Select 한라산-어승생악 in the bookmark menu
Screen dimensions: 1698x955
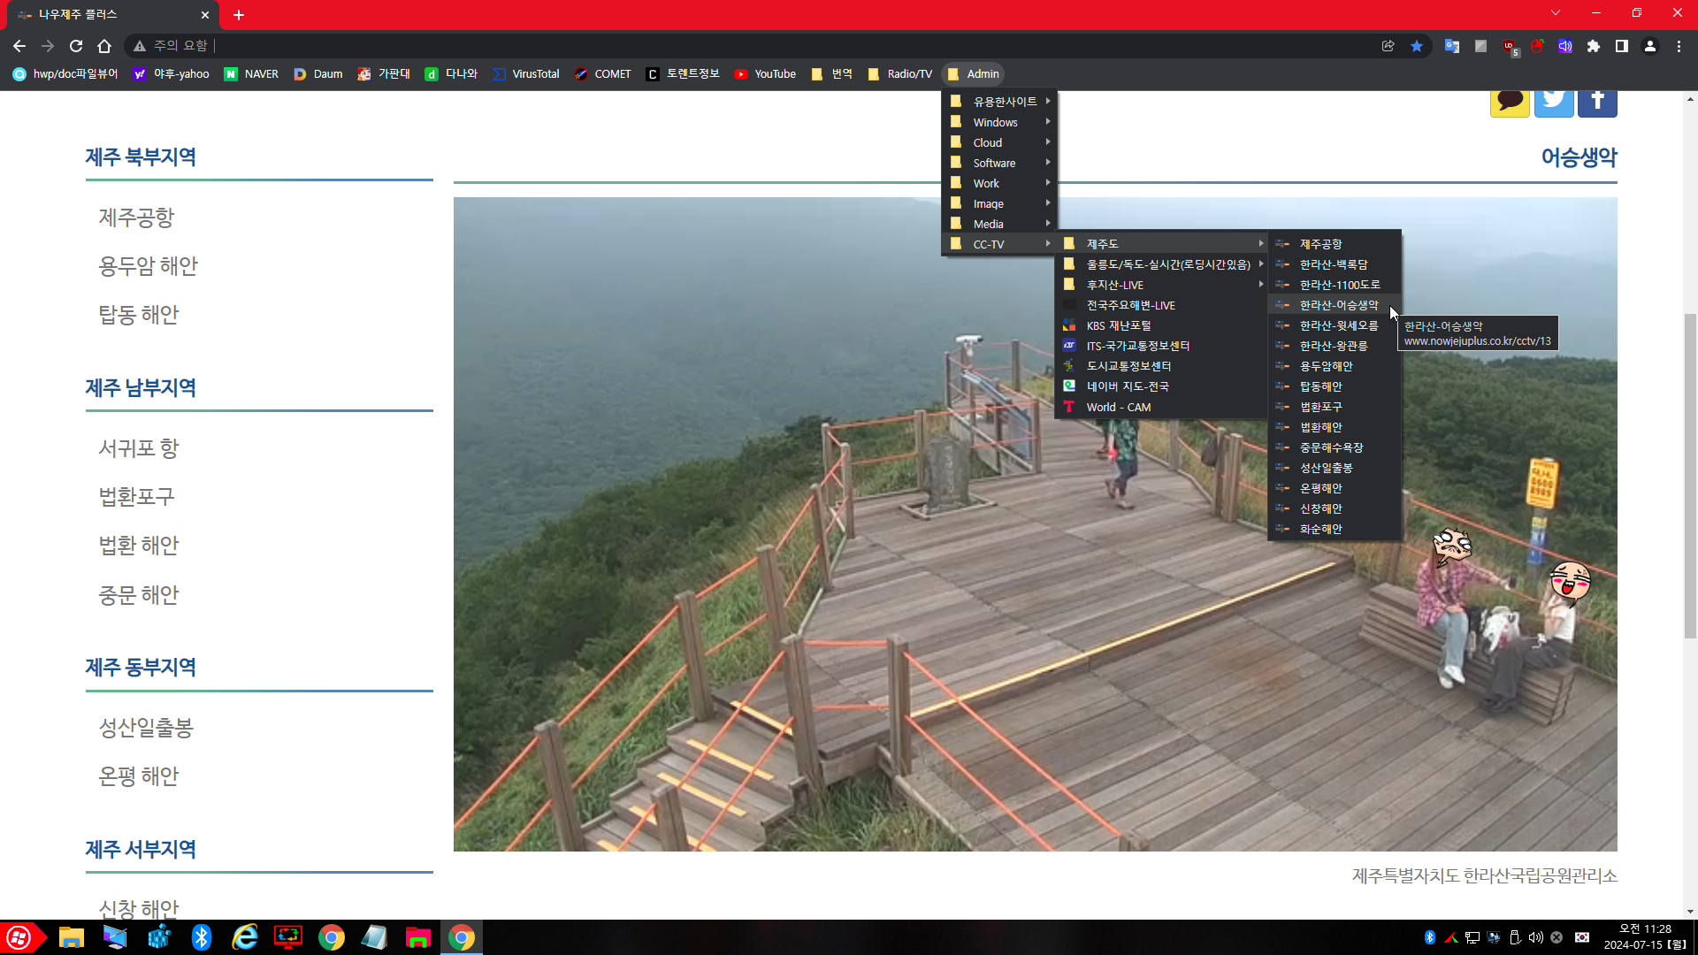1335,305
